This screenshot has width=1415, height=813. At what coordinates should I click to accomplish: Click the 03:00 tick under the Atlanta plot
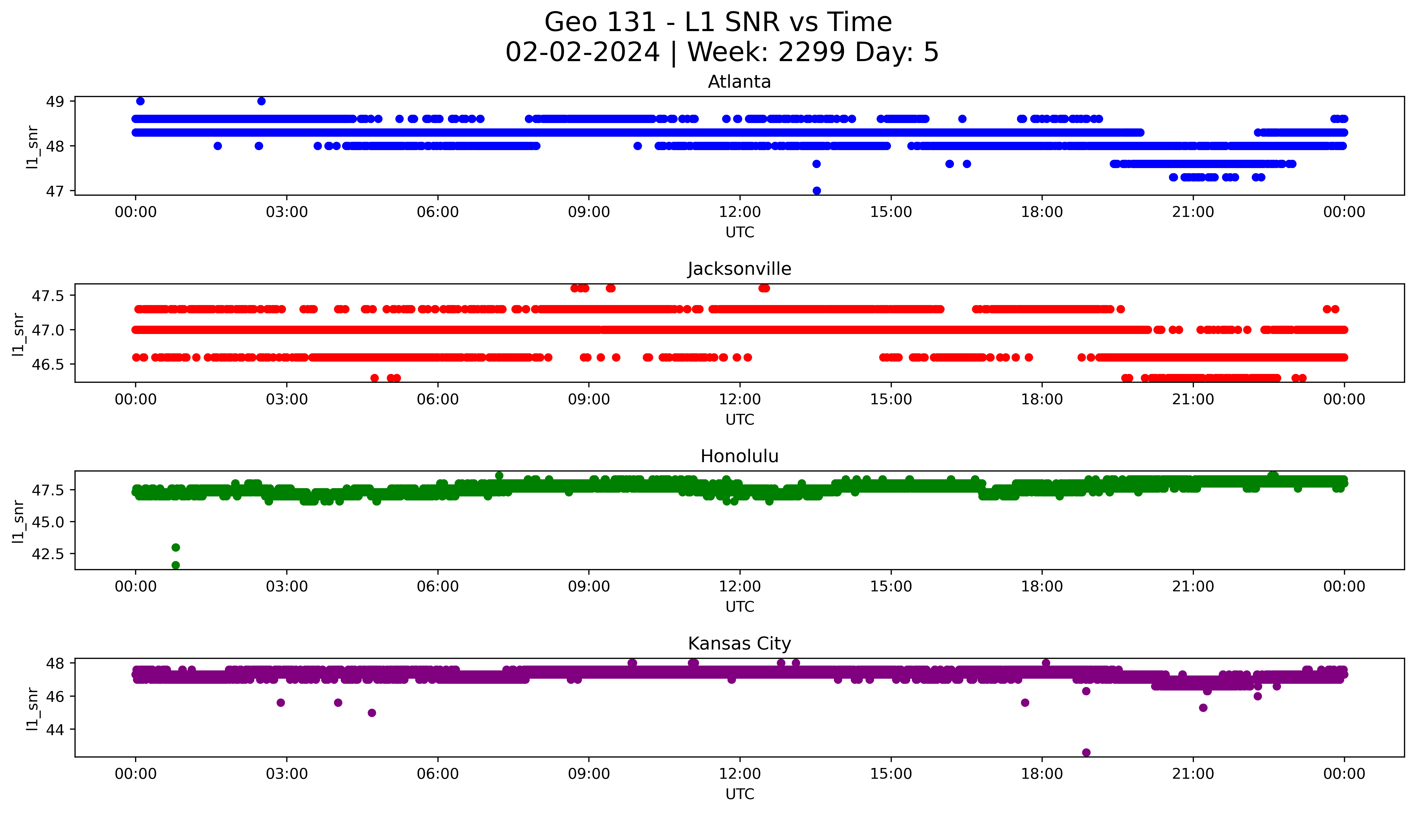[x=287, y=212]
